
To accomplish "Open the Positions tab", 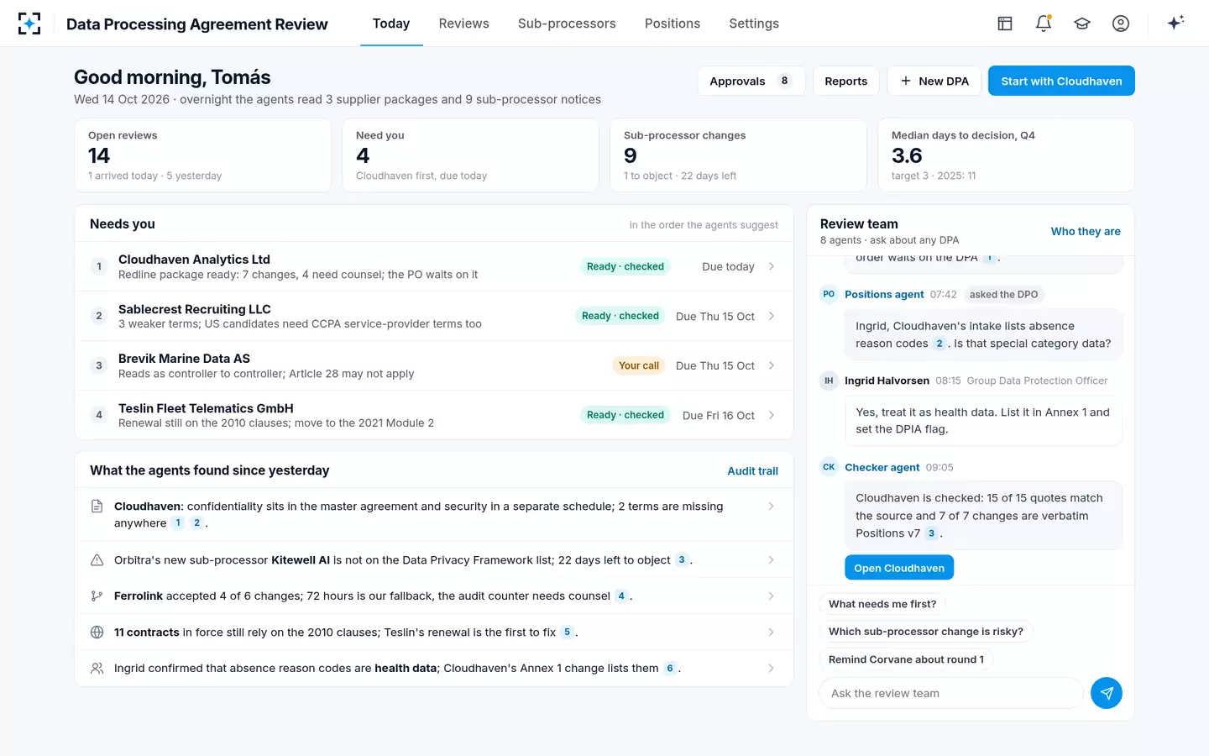I will (x=673, y=24).
